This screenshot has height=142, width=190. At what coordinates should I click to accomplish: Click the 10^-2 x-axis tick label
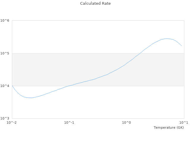point(12,122)
